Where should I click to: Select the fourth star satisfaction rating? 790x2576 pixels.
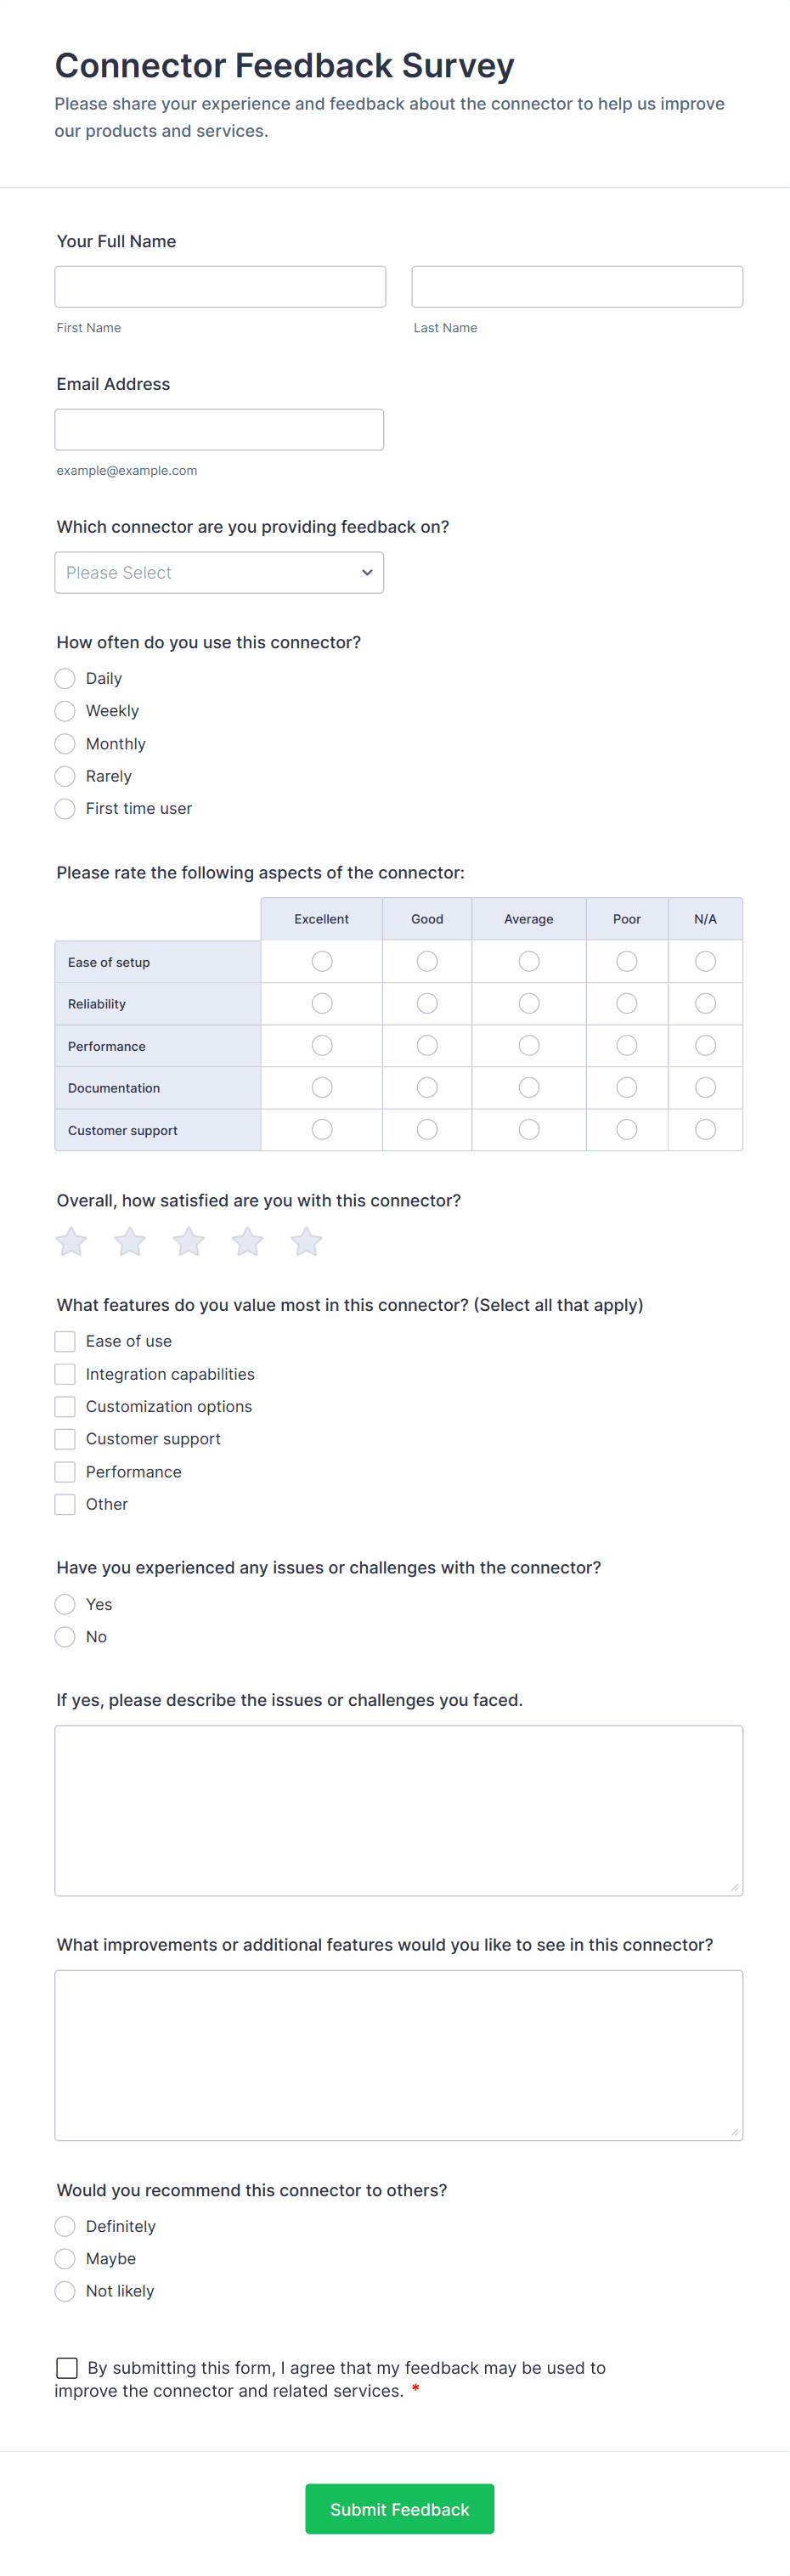coord(247,1241)
